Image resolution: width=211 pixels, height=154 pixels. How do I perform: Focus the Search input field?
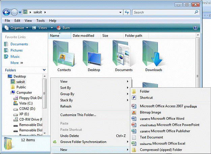tap(163, 12)
